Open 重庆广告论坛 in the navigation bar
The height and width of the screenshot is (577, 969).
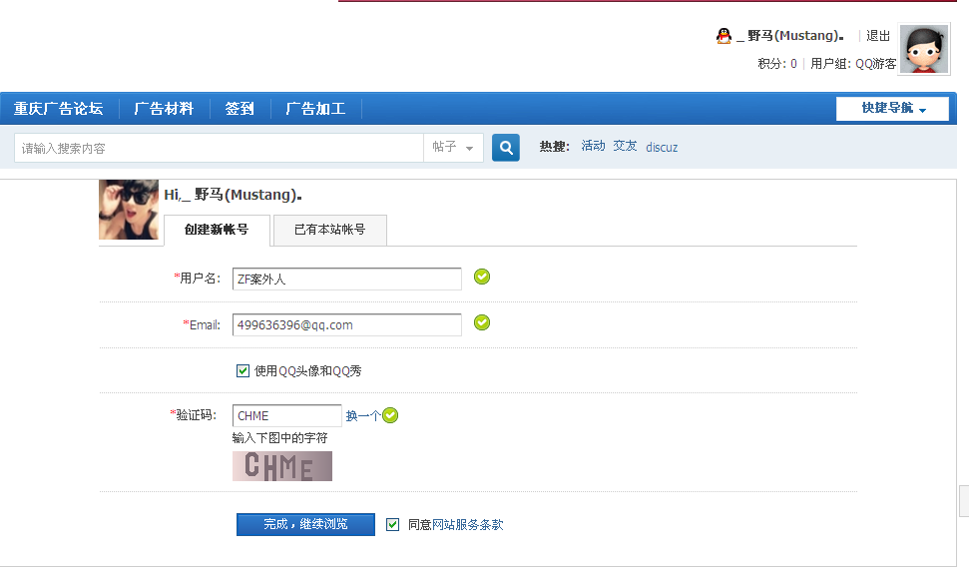tap(59, 109)
